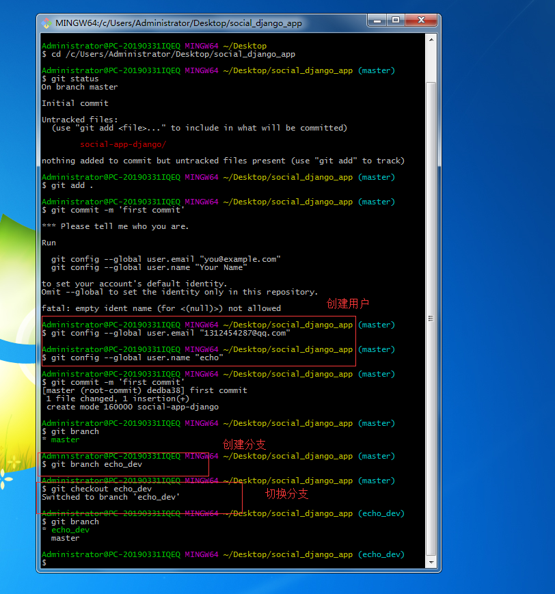Click red 'social-app-django/' untracked entry
The width and height of the screenshot is (555, 594).
(x=123, y=144)
